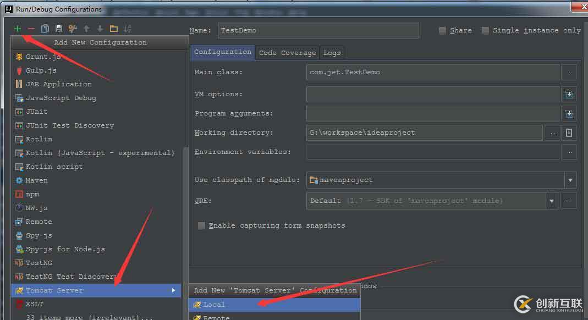Browse Working directory ellipsis button
The height and width of the screenshot is (320, 588).
tap(553, 133)
